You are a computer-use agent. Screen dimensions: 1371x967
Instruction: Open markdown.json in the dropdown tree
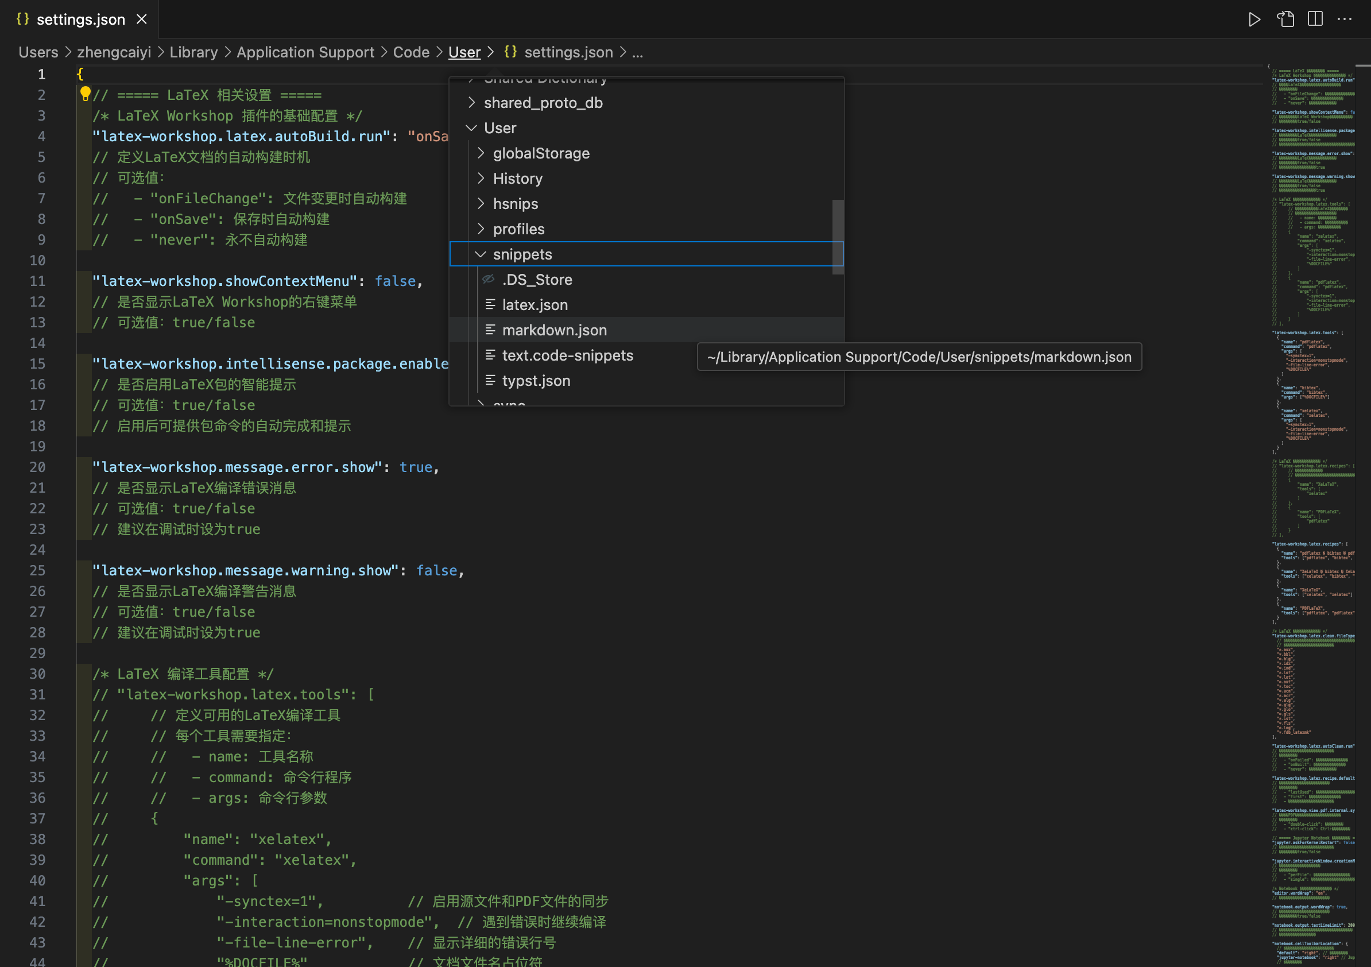(554, 330)
